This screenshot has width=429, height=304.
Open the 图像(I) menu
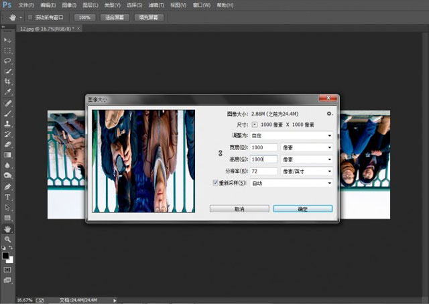point(68,5)
